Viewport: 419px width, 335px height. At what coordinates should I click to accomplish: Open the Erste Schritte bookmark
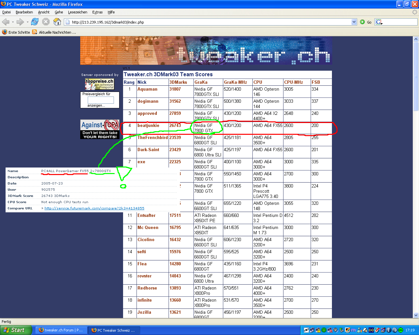[x=16, y=32]
